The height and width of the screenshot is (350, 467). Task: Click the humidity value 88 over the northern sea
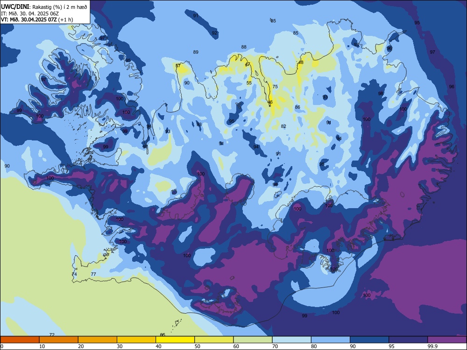click(244, 47)
